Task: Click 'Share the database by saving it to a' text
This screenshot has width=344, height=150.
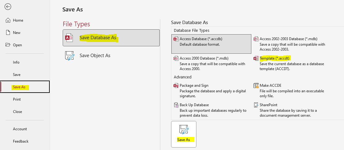Action: [x=288, y=110]
